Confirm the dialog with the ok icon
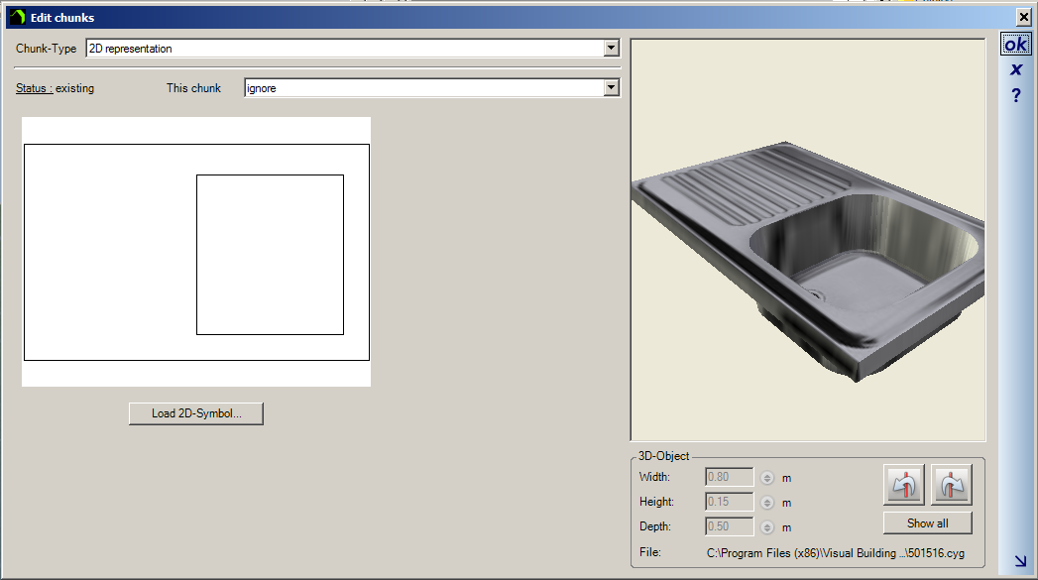The width and height of the screenshot is (1038, 580). click(1015, 45)
